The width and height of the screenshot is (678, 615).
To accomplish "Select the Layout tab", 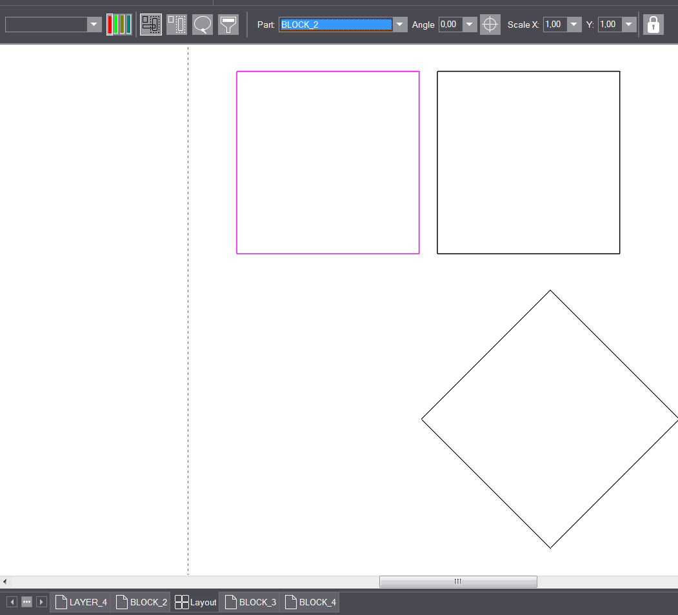I will (195, 602).
